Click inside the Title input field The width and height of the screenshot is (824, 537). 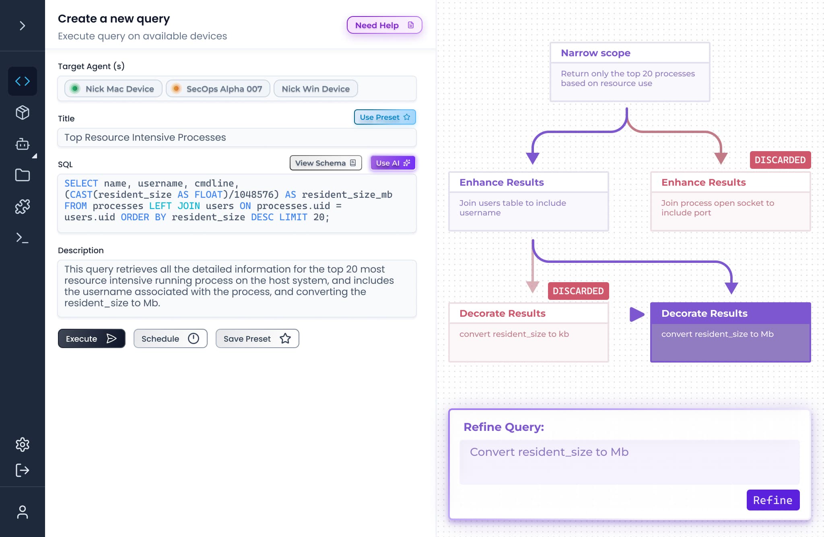(x=237, y=137)
